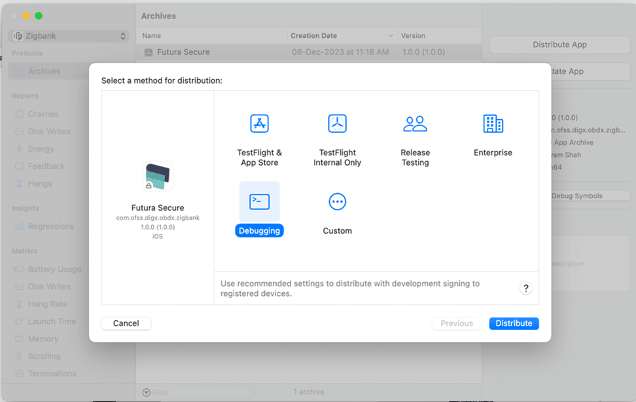Click the Hangs hourglass icon
636x402 pixels.
coord(19,183)
